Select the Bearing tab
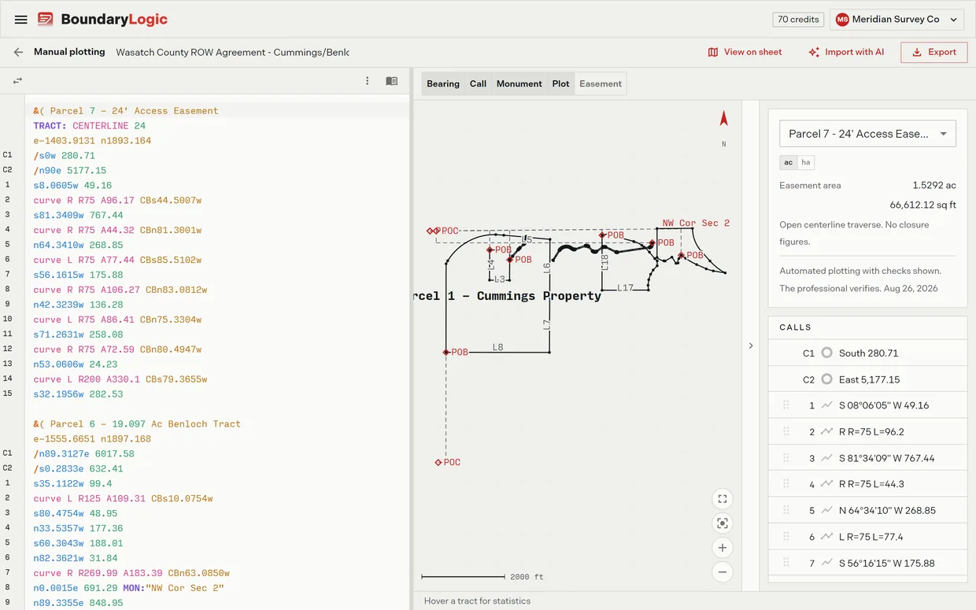 click(443, 83)
